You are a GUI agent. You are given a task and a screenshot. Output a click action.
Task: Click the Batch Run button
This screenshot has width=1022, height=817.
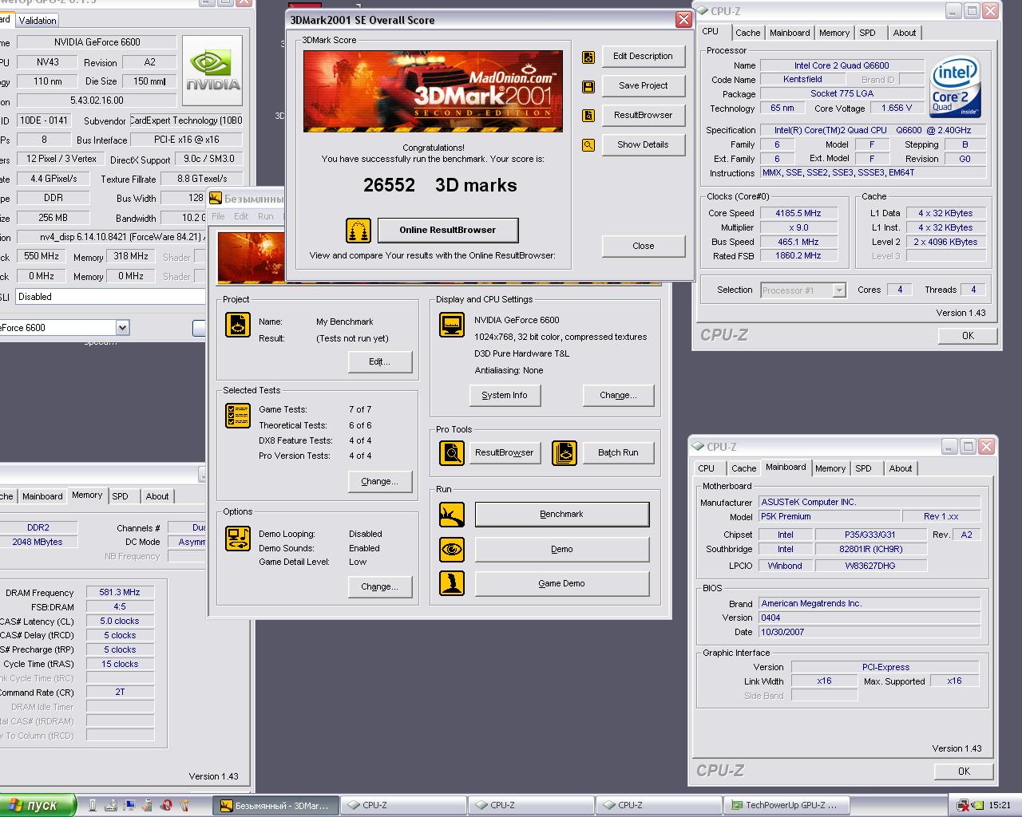coord(619,453)
